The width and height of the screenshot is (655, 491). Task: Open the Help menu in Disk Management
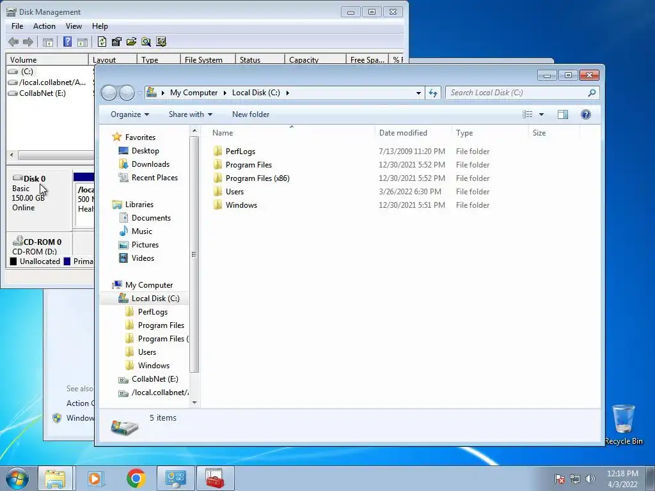click(100, 26)
